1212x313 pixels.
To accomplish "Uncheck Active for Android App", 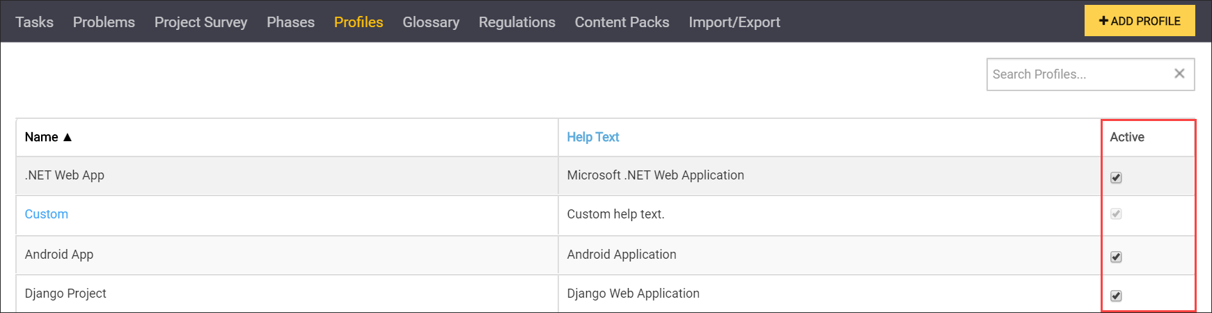I will tap(1116, 257).
